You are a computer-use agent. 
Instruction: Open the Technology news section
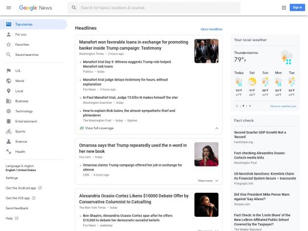[24, 111]
